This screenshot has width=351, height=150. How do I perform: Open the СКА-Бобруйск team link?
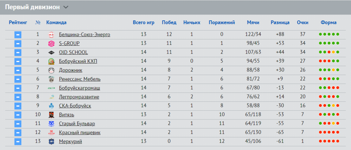pyautogui.click(x=75, y=106)
